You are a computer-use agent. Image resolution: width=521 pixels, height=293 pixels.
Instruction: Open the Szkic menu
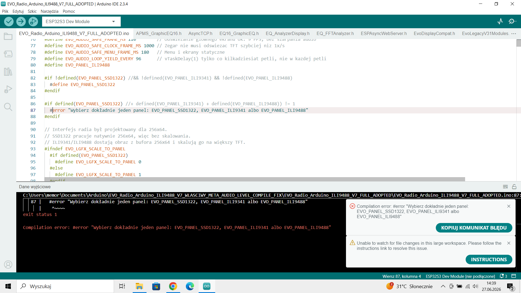[32, 11]
